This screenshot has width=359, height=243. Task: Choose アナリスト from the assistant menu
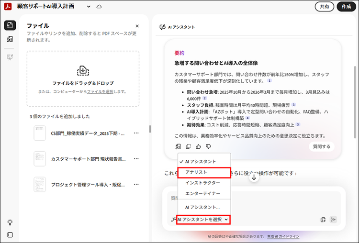[204, 172]
